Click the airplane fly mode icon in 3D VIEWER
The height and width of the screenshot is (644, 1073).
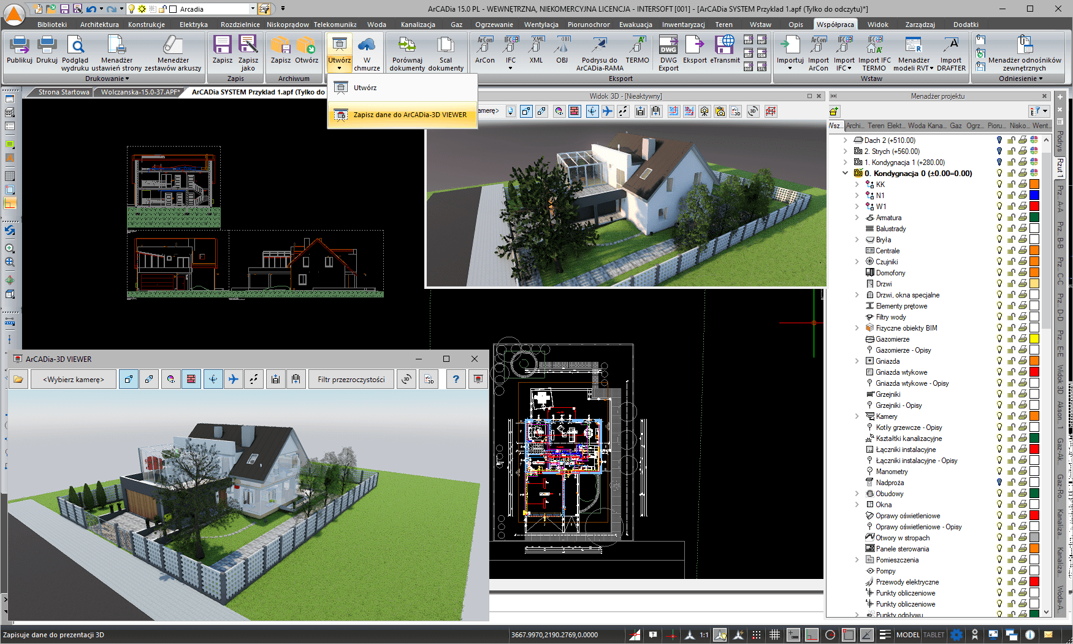tap(234, 379)
